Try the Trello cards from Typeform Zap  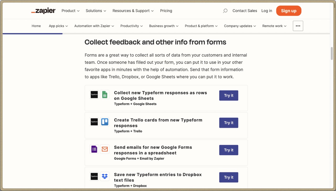pos(229,123)
